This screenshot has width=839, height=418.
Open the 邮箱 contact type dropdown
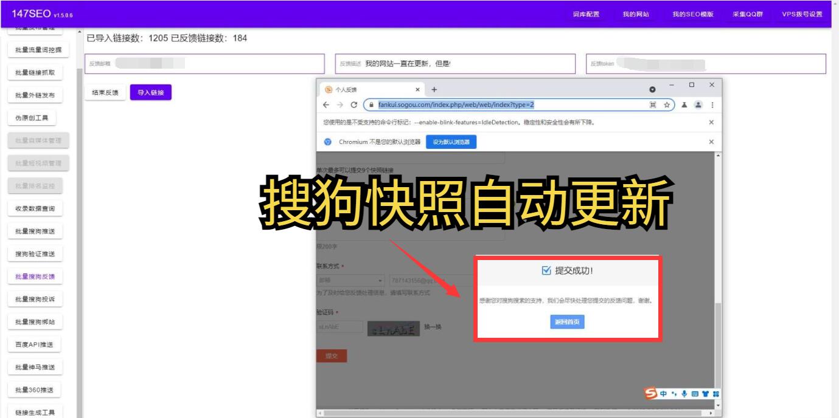350,281
